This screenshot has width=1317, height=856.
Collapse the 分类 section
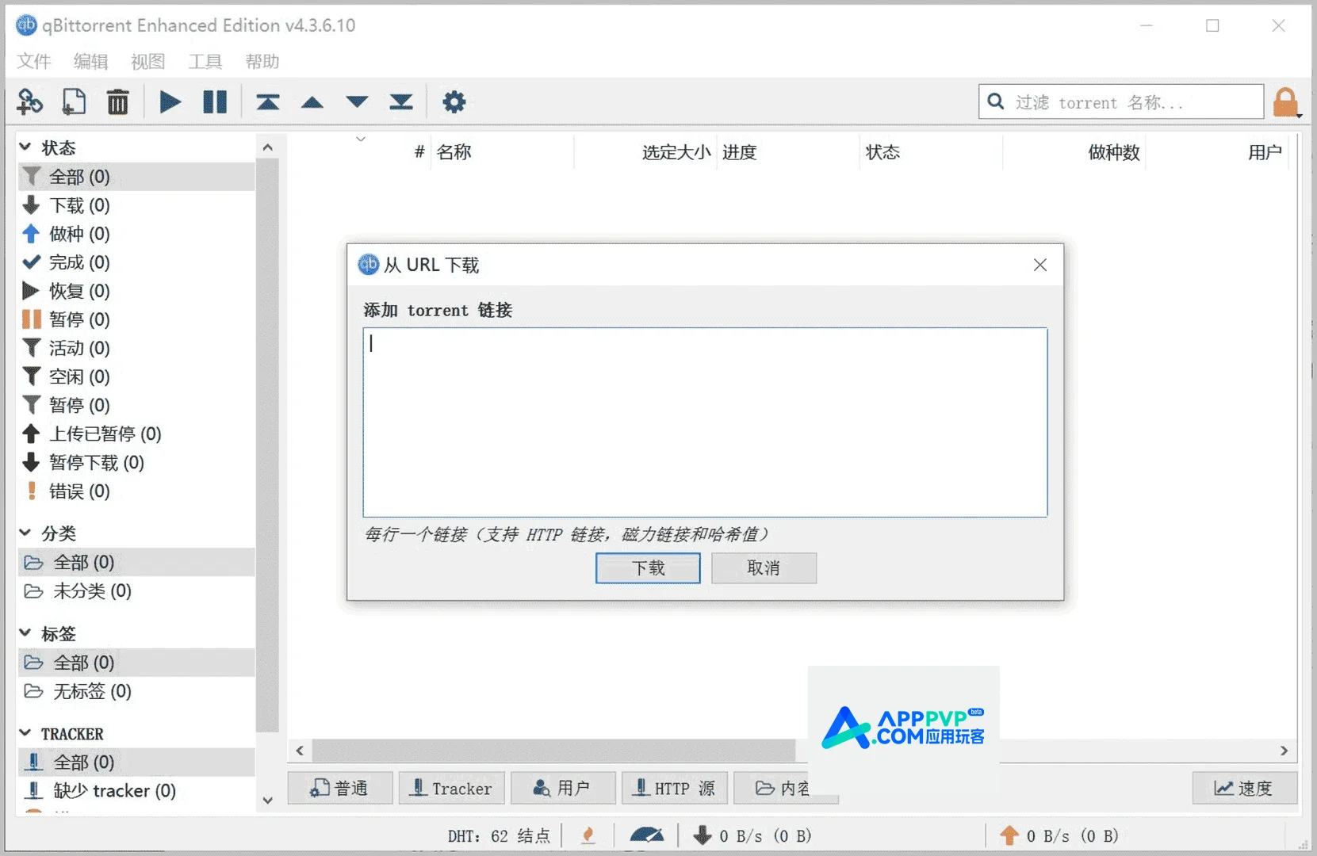coord(25,533)
